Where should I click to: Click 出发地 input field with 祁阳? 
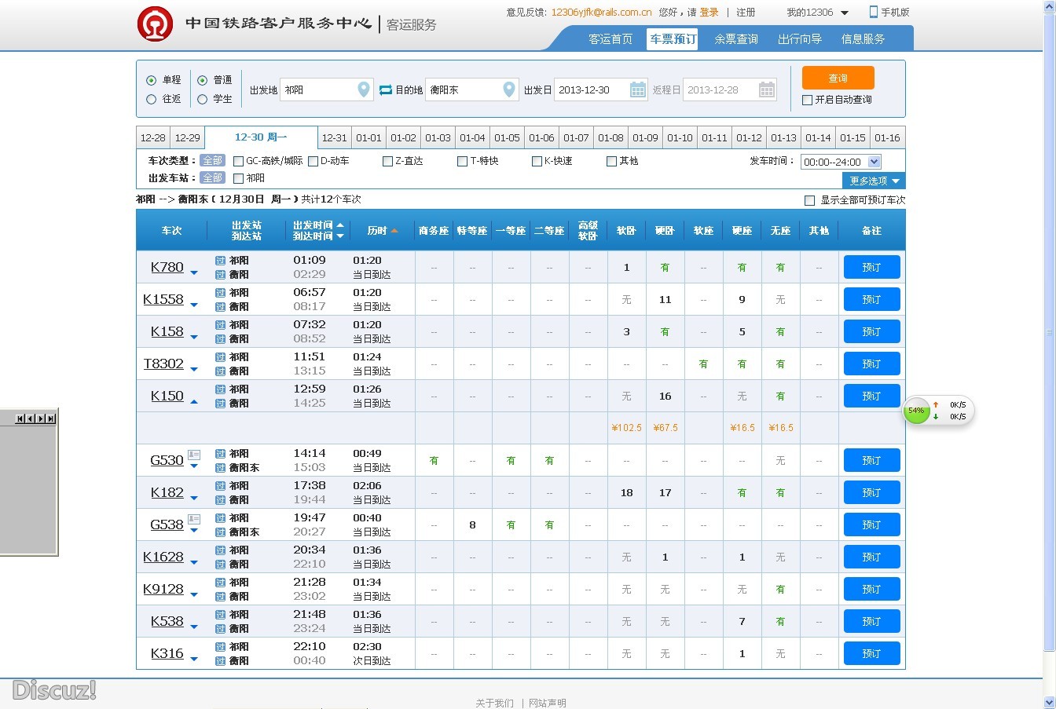click(x=327, y=90)
